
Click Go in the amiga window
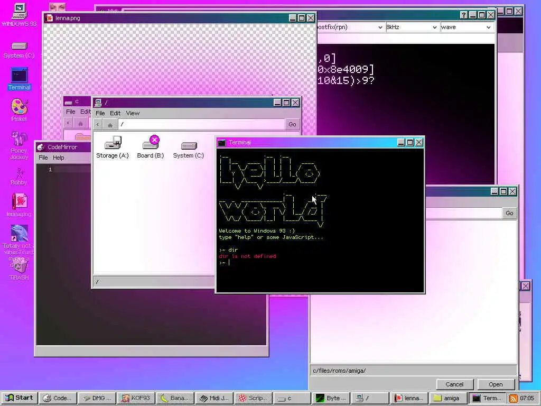click(x=510, y=214)
